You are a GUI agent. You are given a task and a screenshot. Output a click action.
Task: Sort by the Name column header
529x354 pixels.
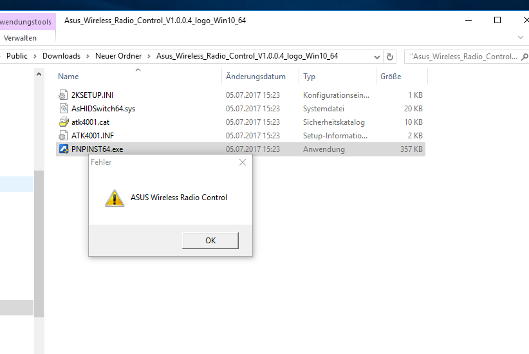coord(138,77)
